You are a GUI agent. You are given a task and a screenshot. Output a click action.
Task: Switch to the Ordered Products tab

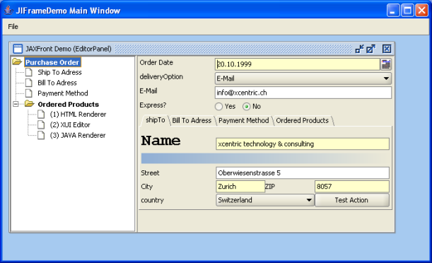302,120
